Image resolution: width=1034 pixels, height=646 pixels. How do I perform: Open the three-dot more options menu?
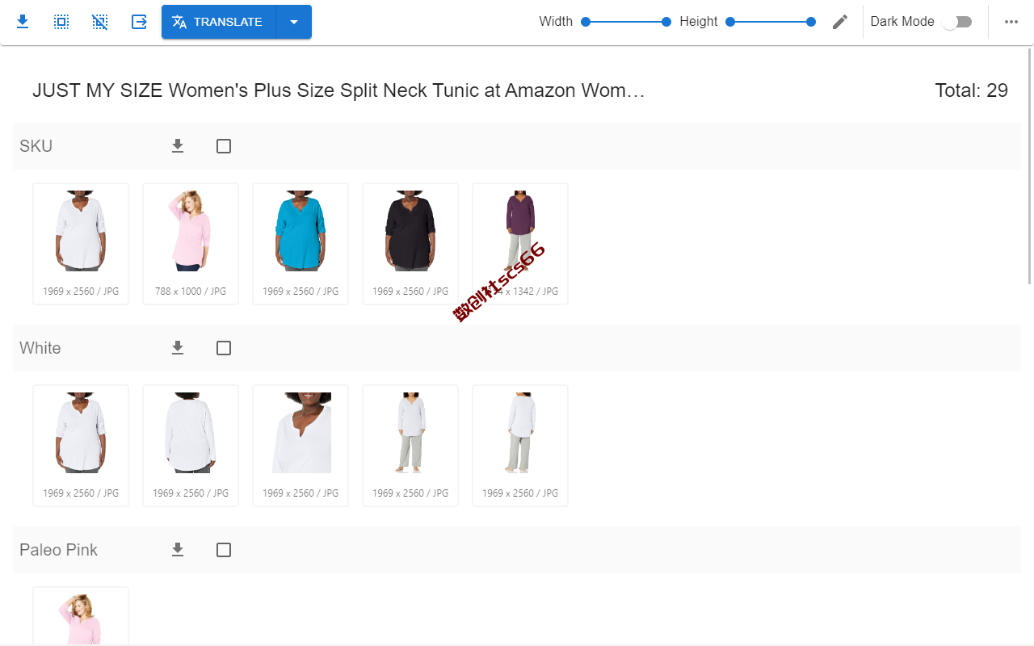pyautogui.click(x=1011, y=22)
